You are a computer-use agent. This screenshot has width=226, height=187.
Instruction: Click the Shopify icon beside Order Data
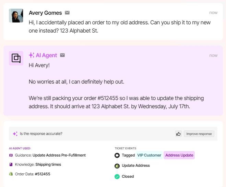11,174
